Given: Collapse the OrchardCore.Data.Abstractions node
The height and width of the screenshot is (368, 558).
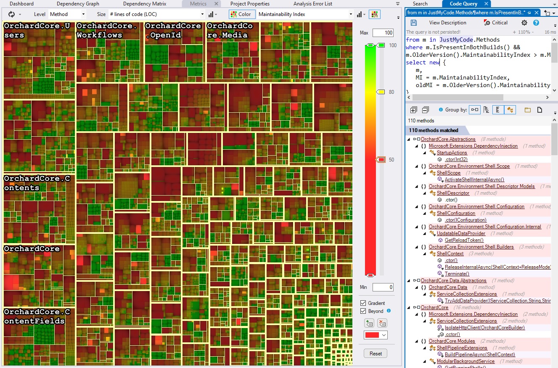Looking at the screenshot, I should tap(409, 281).
